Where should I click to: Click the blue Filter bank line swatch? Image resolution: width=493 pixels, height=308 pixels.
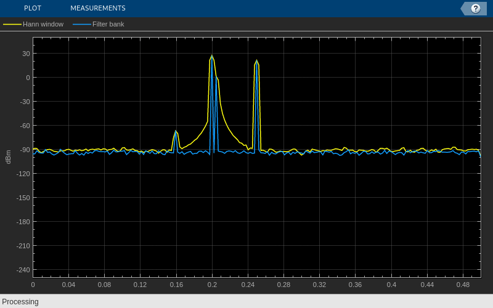coord(82,24)
